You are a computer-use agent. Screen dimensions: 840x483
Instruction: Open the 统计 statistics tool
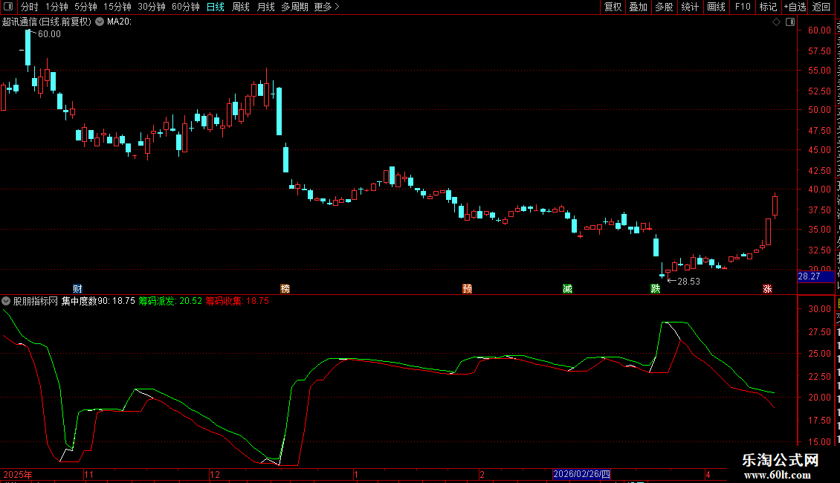690,7
